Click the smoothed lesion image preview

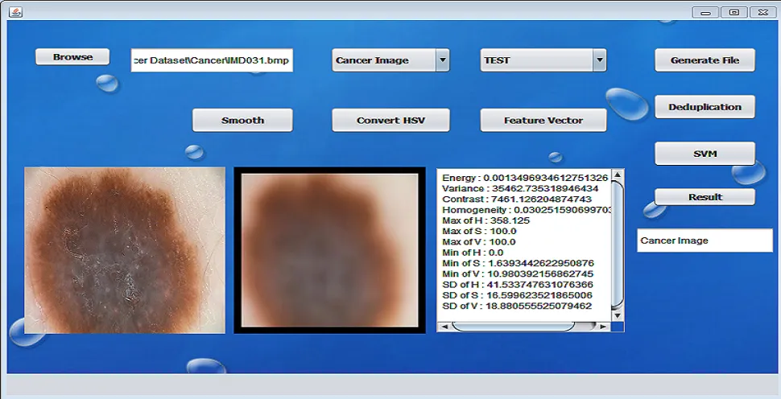click(x=329, y=250)
